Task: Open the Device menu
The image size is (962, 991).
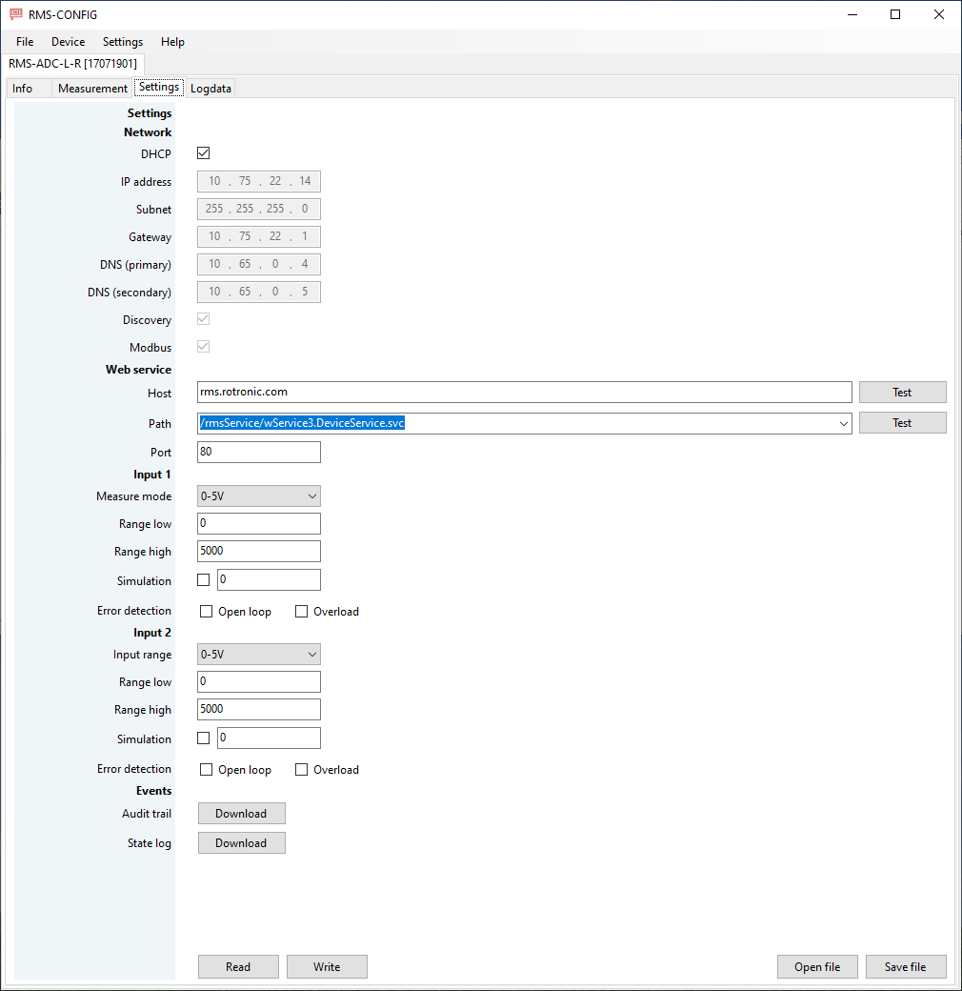Action: tap(69, 42)
